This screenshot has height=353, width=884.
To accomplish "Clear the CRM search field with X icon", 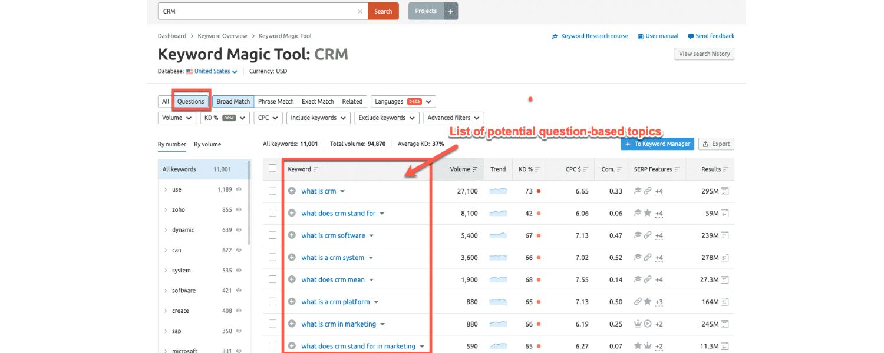I will 360,11.
